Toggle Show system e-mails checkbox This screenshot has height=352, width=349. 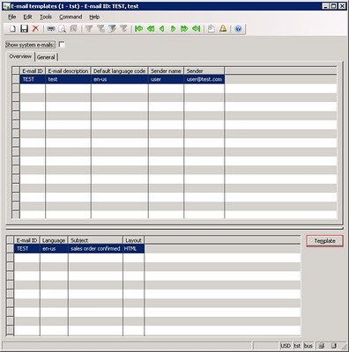(62, 45)
